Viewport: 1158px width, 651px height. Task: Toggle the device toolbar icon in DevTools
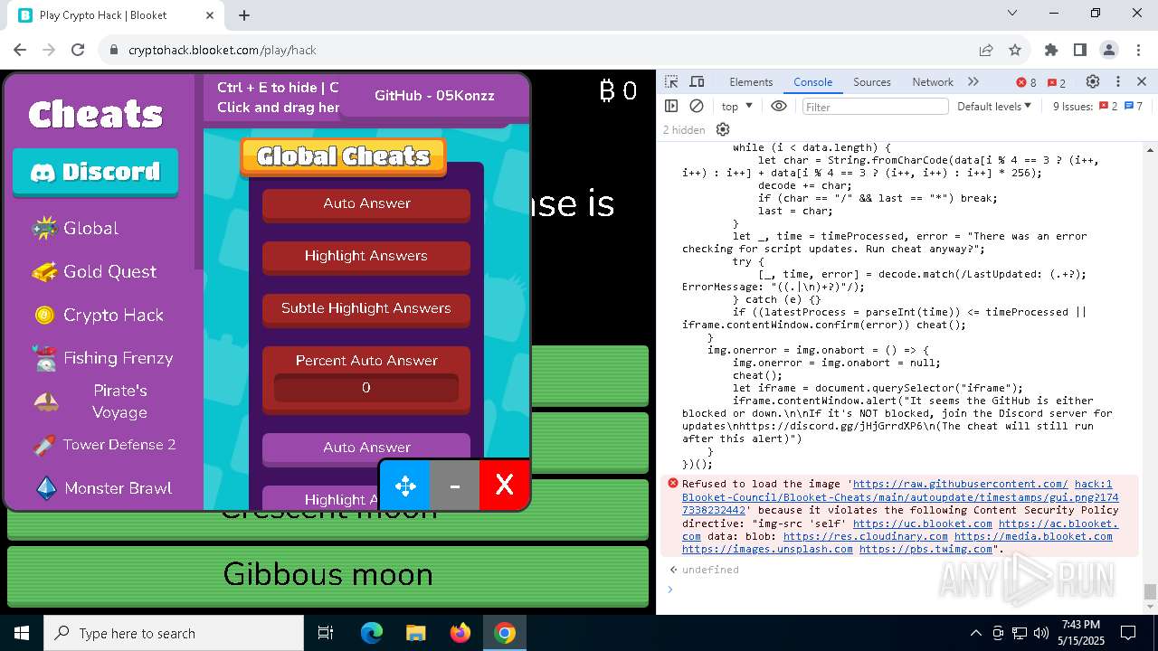(x=697, y=81)
